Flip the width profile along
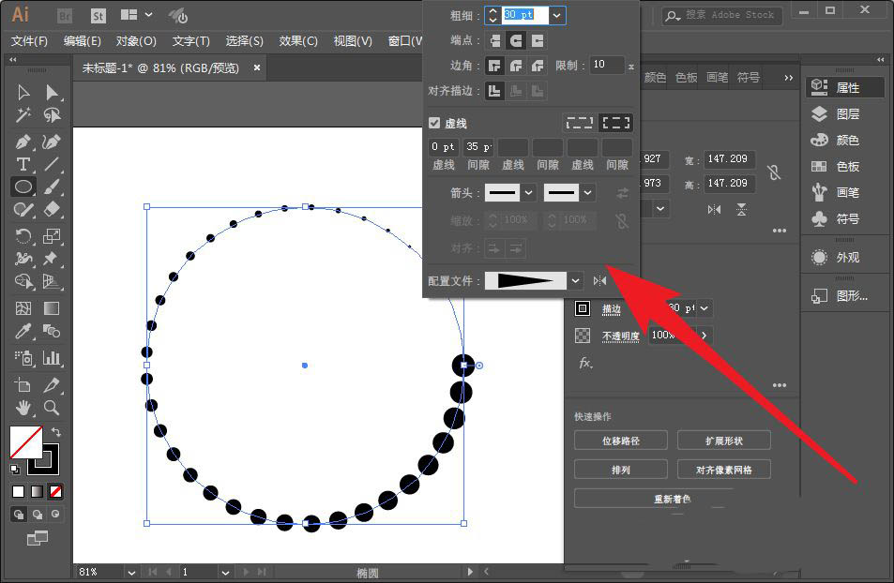The height and width of the screenshot is (583, 894). (x=599, y=280)
